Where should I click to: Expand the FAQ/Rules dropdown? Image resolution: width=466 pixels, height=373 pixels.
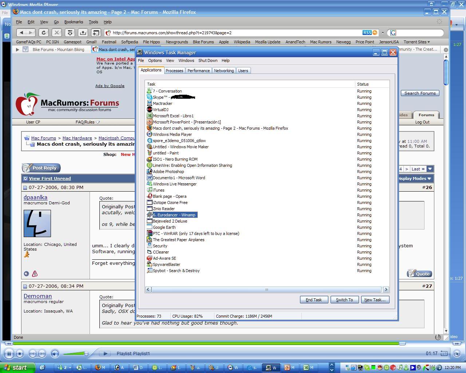98,122
